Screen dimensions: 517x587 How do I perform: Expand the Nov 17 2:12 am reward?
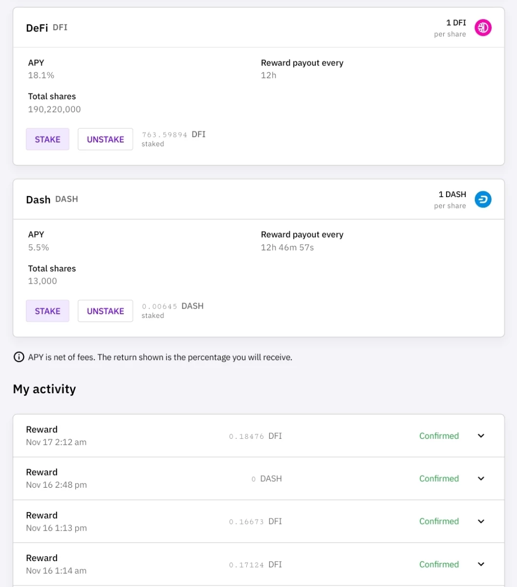tap(481, 436)
